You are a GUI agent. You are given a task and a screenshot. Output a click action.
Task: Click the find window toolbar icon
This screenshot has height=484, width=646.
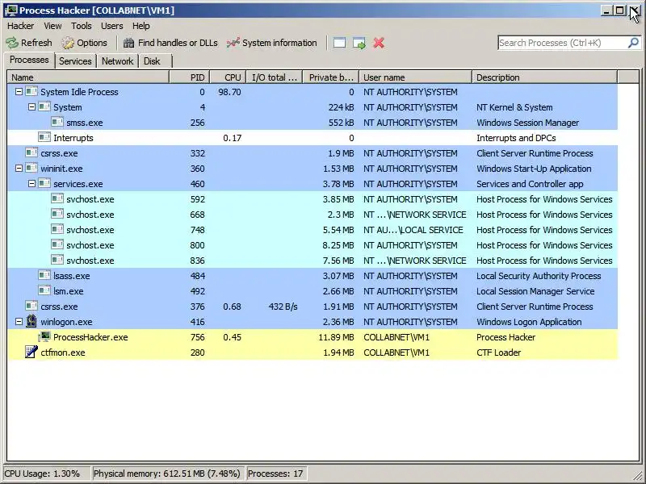[x=339, y=43]
